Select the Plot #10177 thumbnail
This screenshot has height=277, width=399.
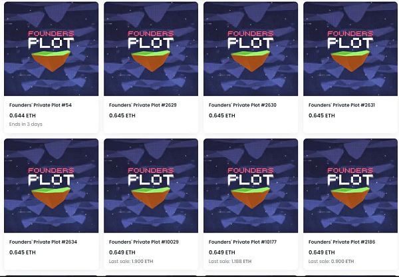point(250,186)
